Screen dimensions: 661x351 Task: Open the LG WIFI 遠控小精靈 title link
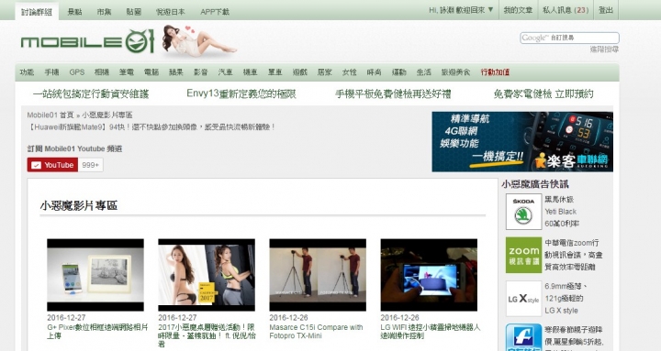pos(431,332)
